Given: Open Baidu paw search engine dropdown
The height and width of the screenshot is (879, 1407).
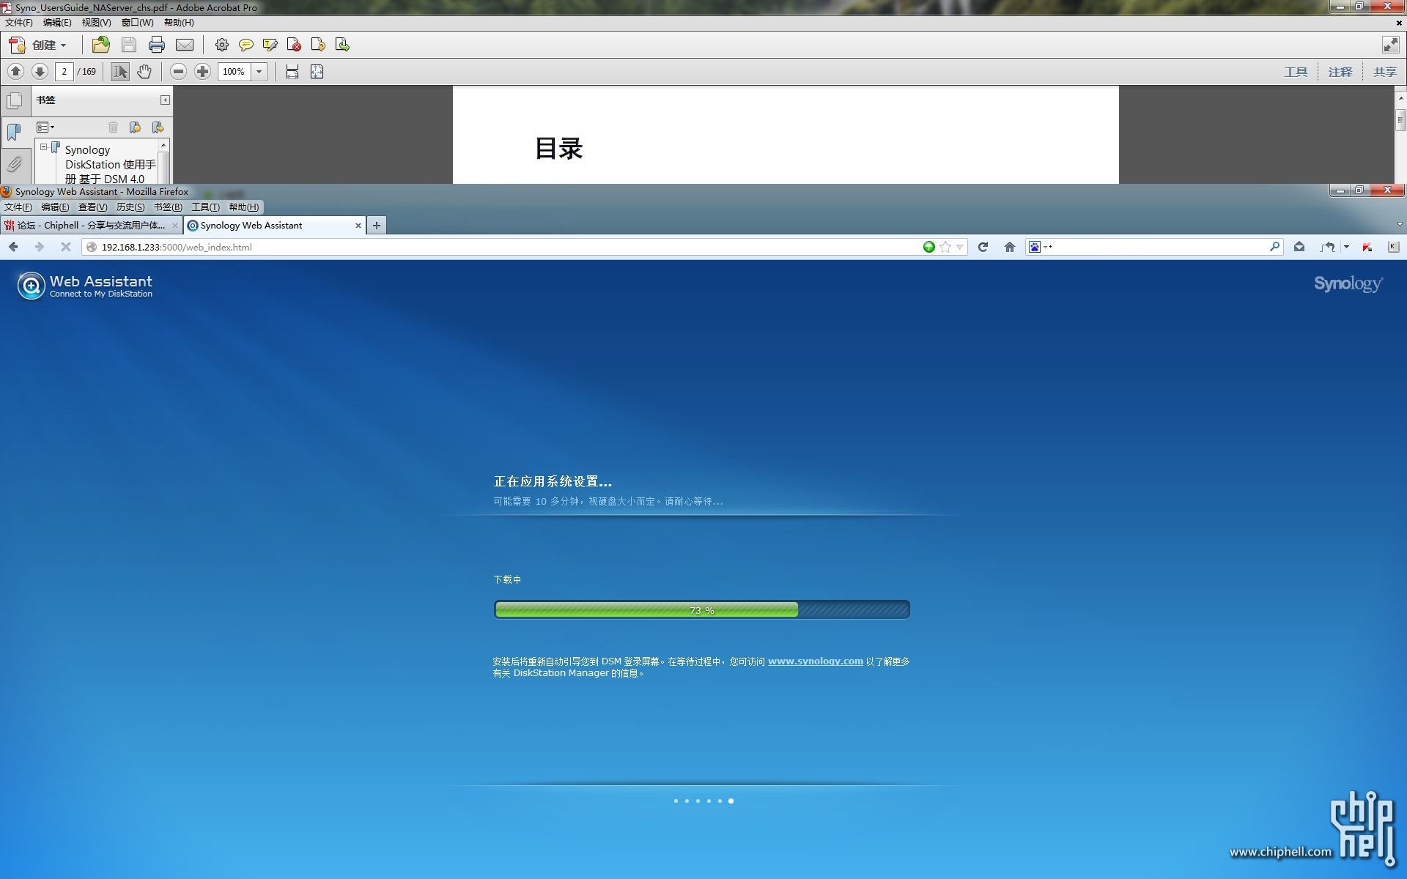Looking at the screenshot, I should click(1040, 247).
